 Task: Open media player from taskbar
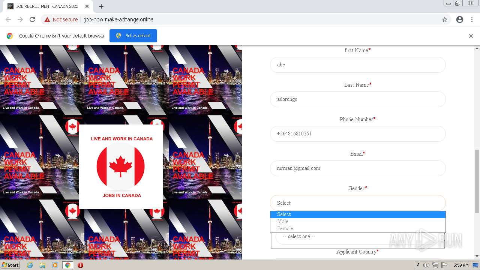(x=55, y=265)
